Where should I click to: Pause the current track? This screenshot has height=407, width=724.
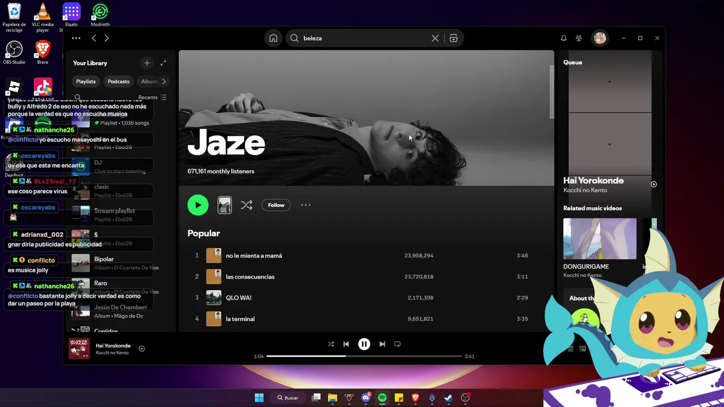pos(364,344)
